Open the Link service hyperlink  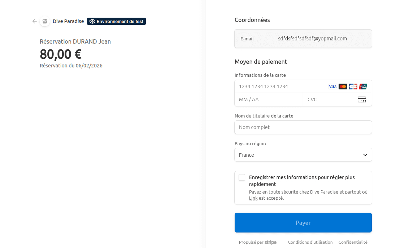(253, 198)
